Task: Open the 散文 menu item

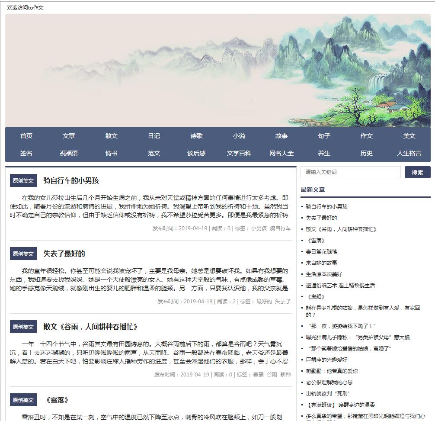Action: coord(111,136)
